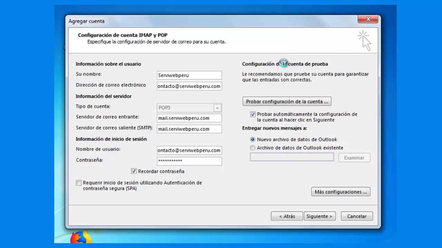The image size is (442, 248).
Task: Click the 'Configuración de cuenta IMAP y POP' heading
Action: coord(123,35)
